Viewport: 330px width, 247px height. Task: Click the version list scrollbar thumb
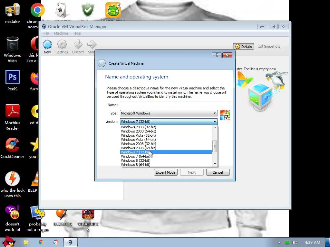(215, 146)
